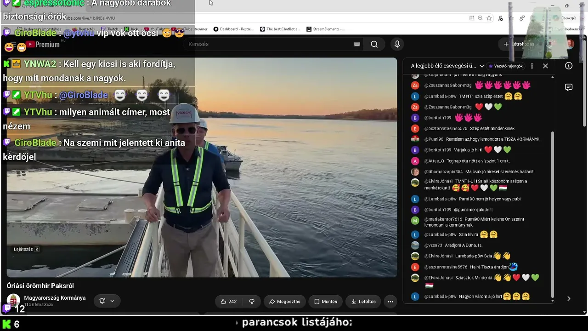Open the StreamElements bookmark
588x331 pixels.
(x=325, y=29)
